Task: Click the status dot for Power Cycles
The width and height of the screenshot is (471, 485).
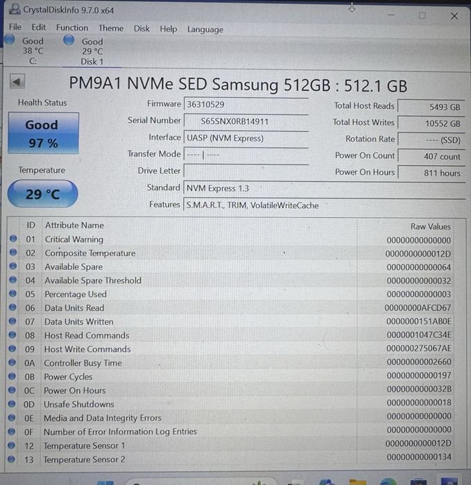Action: [12, 376]
